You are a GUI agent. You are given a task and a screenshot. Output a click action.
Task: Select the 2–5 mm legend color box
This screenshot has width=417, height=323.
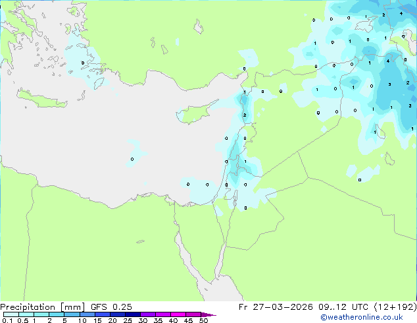(x=57, y=314)
